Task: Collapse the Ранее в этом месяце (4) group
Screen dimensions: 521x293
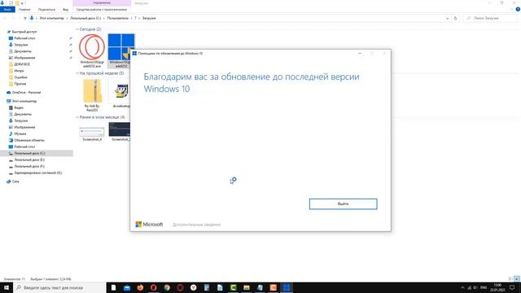Action: coord(77,117)
